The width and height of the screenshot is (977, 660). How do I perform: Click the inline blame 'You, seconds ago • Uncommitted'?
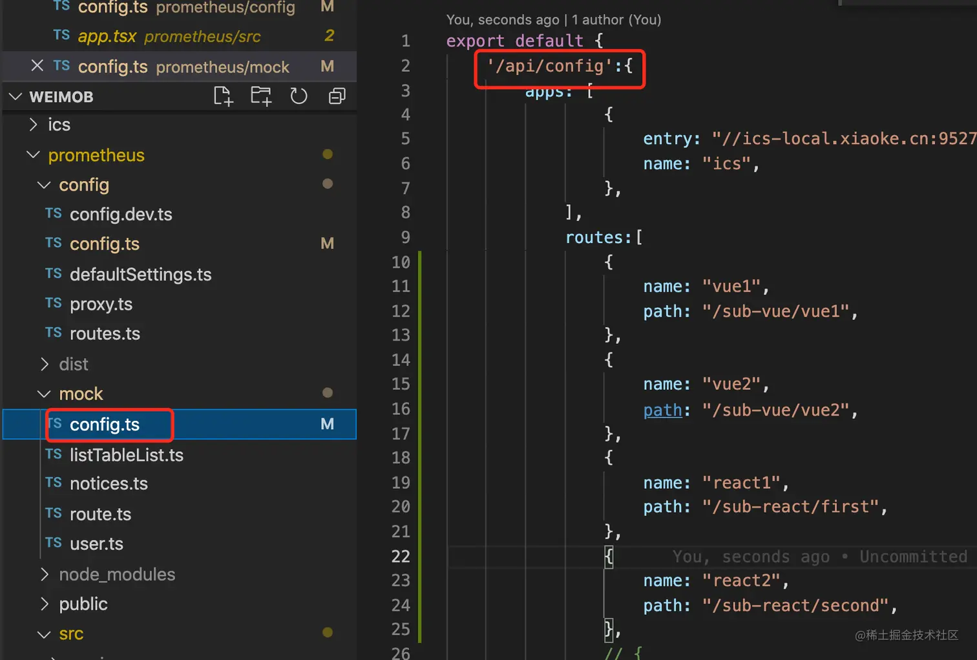tap(819, 557)
